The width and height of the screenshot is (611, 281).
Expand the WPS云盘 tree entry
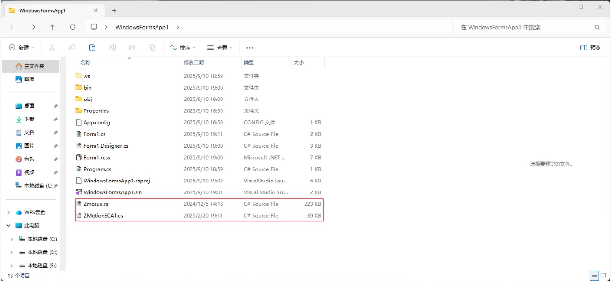pyautogui.click(x=8, y=212)
